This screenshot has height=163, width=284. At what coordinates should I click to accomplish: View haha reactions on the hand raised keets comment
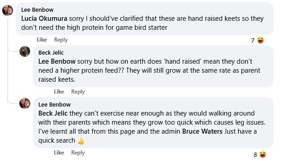[x=260, y=40]
